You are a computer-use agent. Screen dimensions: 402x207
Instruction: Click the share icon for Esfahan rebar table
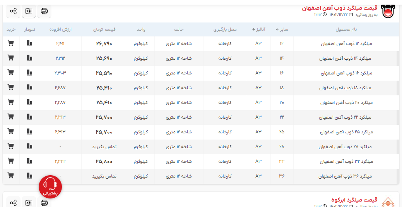13,11
